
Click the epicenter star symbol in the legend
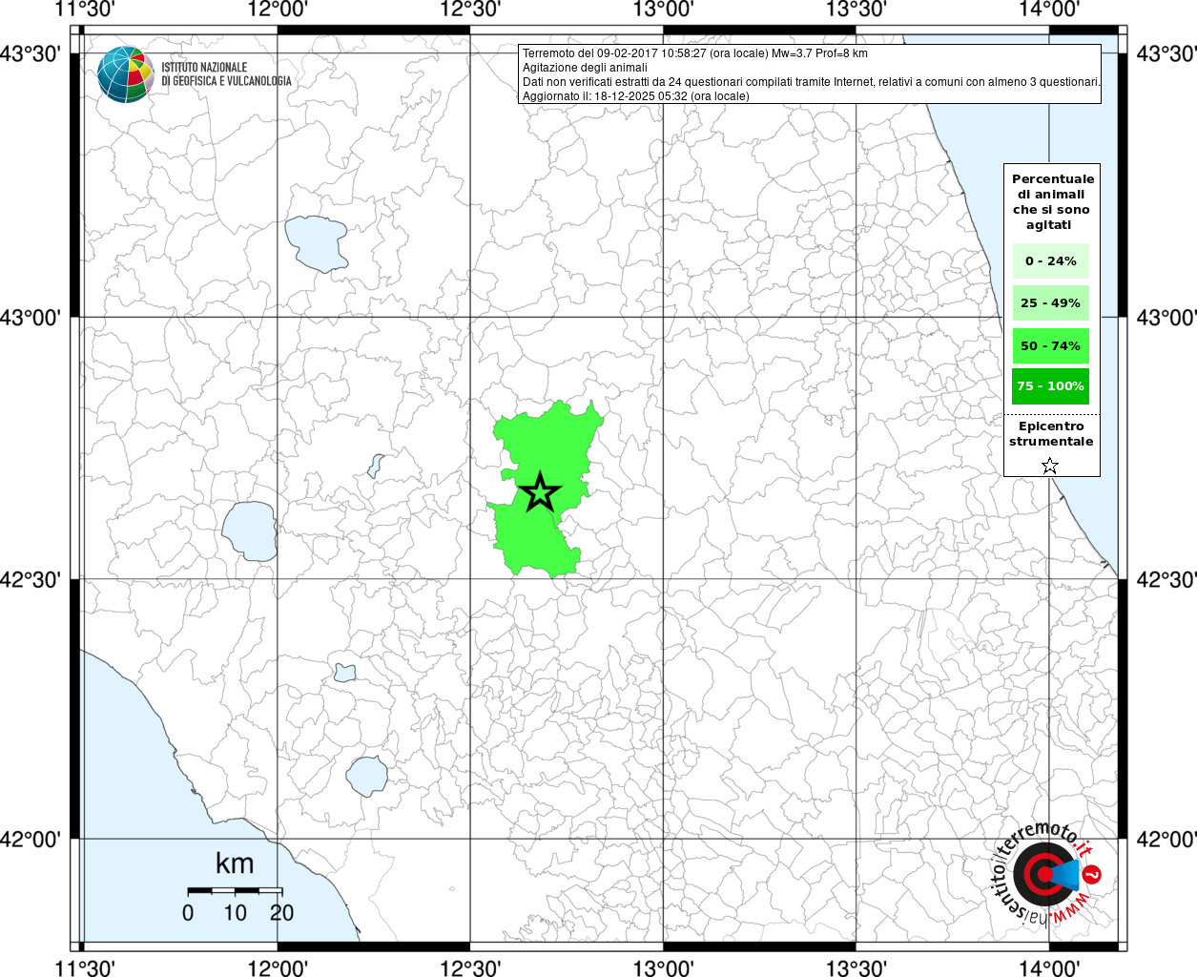click(1050, 466)
